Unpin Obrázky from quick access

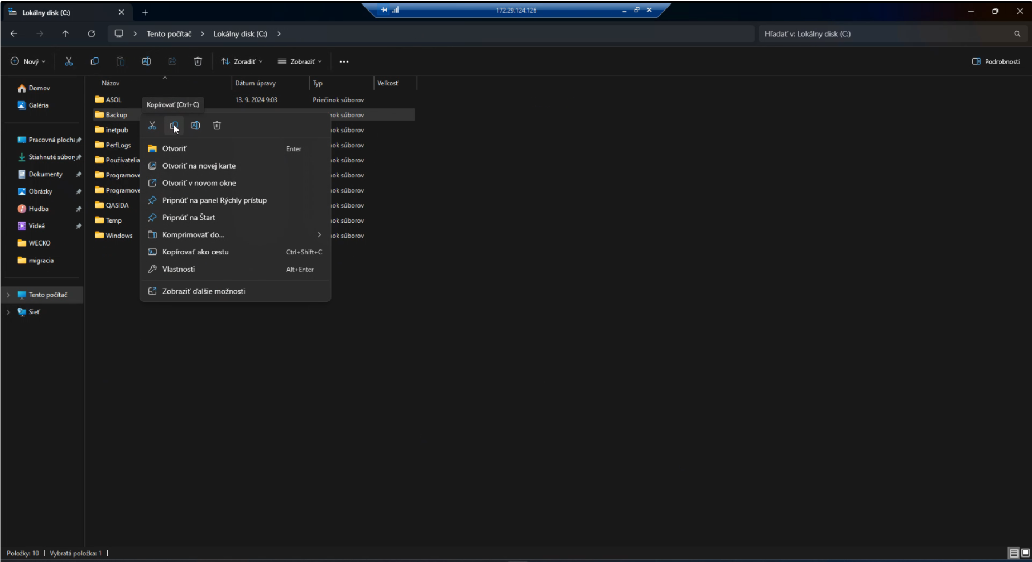point(79,192)
